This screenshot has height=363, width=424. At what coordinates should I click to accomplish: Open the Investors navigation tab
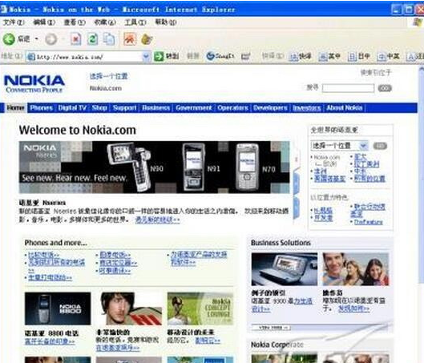[307, 108]
